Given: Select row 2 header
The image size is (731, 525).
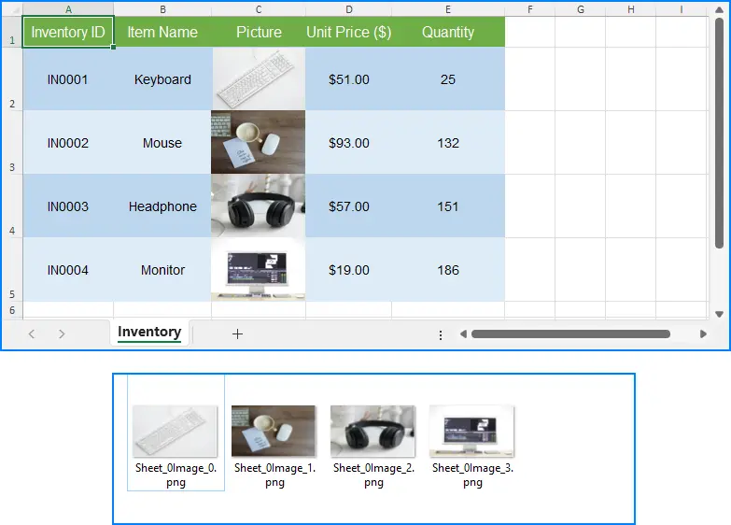Looking at the screenshot, I should pyautogui.click(x=12, y=79).
